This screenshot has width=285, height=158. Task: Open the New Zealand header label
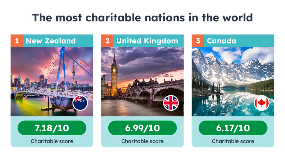point(51,41)
